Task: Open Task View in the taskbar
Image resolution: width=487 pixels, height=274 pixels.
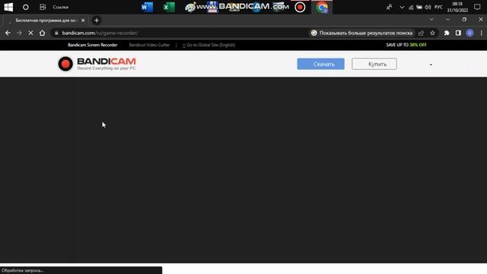Action: (x=43, y=7)
